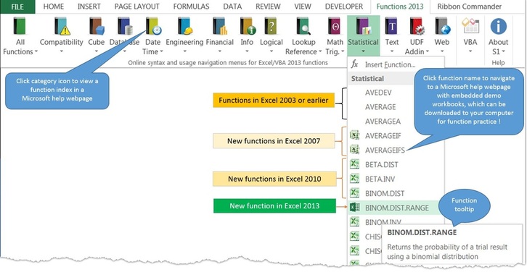Click the Financial functions book icon
The height and width of the screenshot is (272, 527).
pyautogui.click(x=220, y=26)
